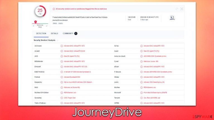Click Lionic's Adware.OSX.Searchproxy.2!c result
Viewport: 214px width, 120px height.
[x=154, y=82]
